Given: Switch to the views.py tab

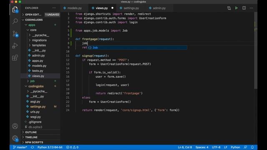Looking at the screenshot, I should pyautogui.click(x=102, y=8).
